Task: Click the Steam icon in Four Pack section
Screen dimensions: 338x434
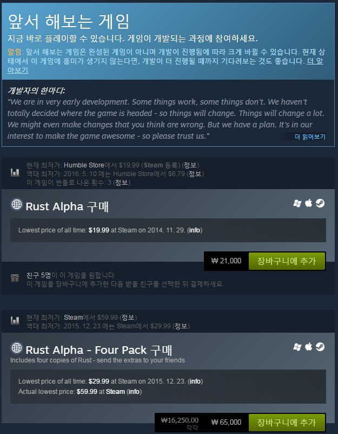Action: click(320, 347)
